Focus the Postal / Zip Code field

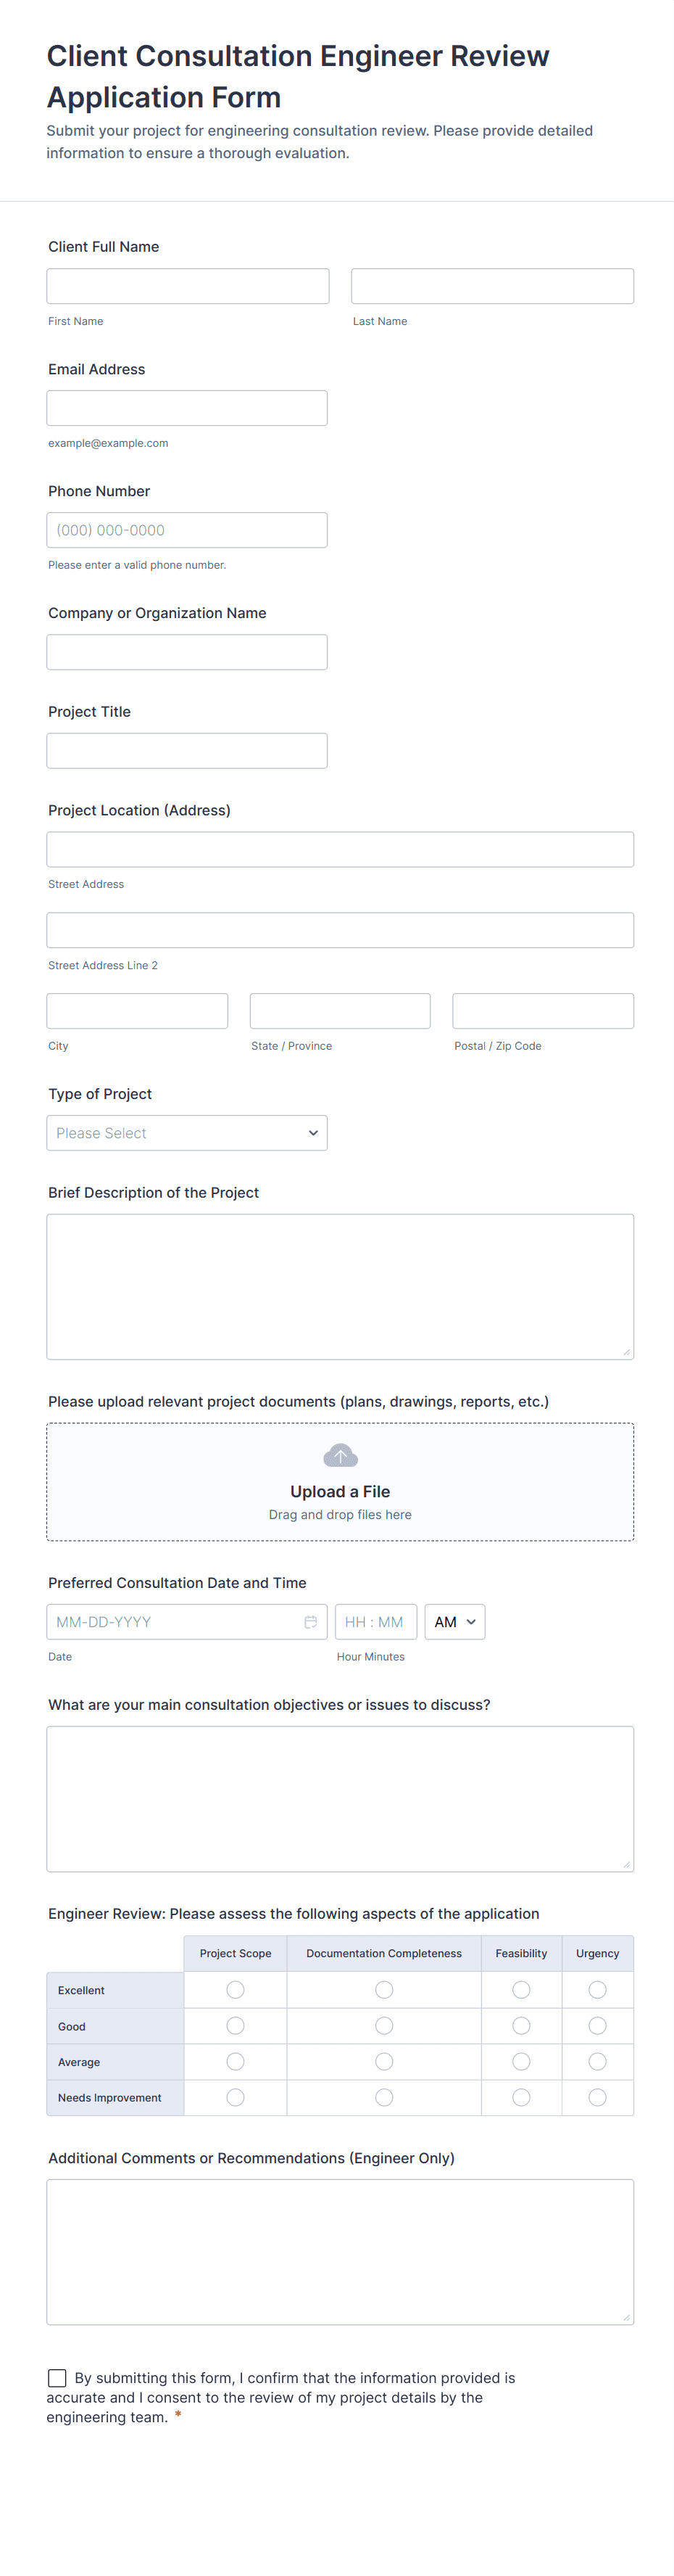(542, 1011)
